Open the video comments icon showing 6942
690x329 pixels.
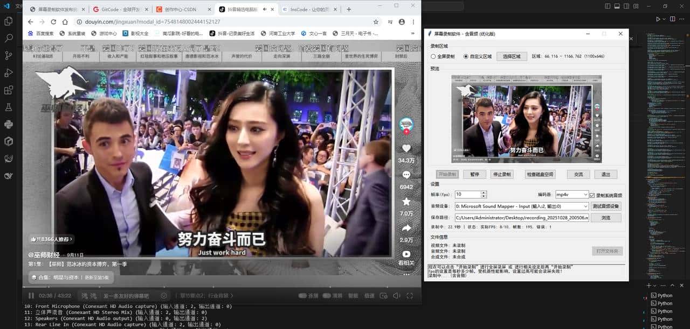click(x=406, y=174)
